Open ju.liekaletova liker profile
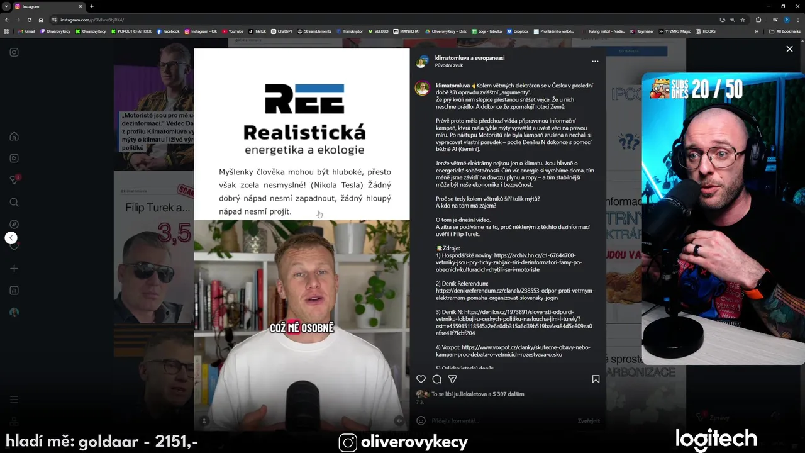This screenshot has height=453, width=805. [470, 394]
